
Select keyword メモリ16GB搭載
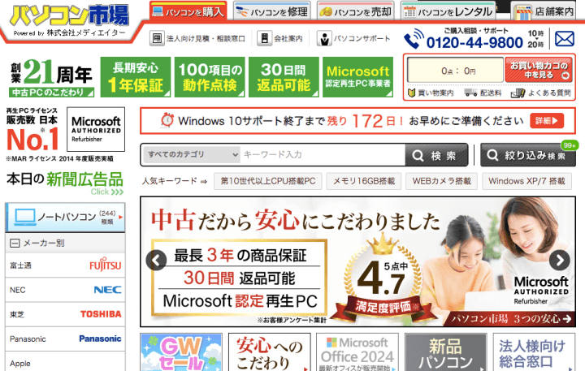(x=364, y=181)
